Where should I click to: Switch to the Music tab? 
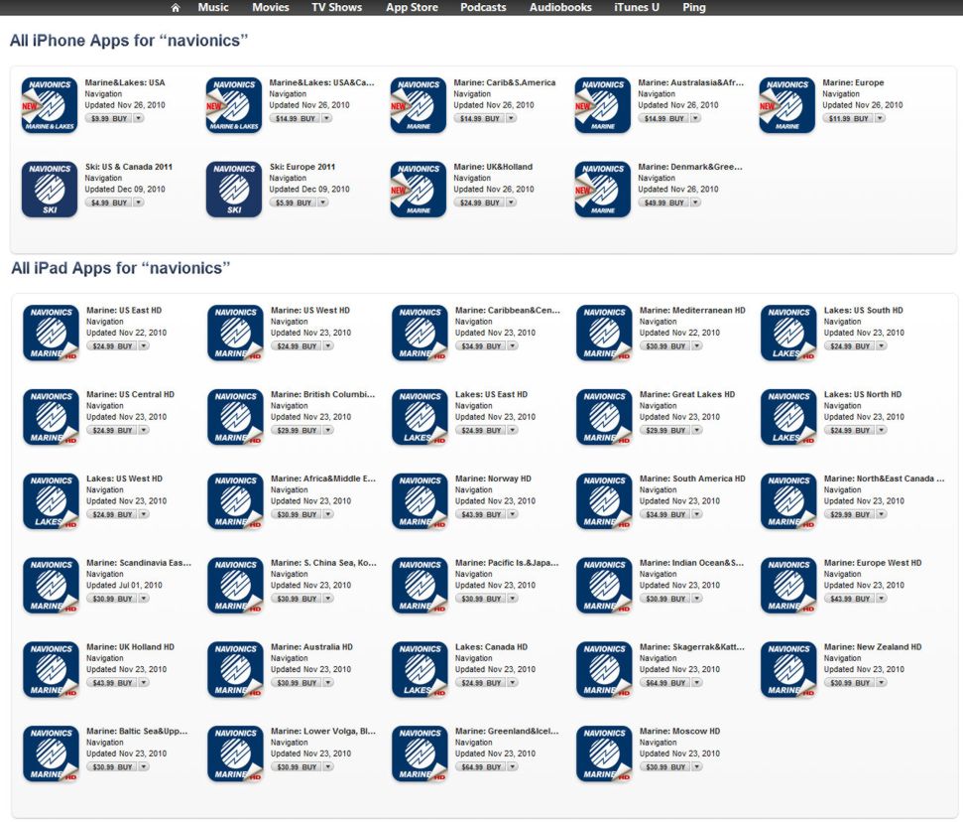[x=213, y=7]
